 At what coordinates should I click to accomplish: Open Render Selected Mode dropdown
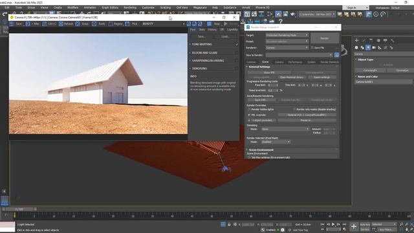pyautogui.click(x=276, y=142)
